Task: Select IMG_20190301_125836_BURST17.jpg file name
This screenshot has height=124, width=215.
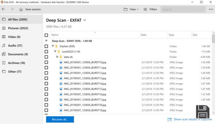Action: click(x=85, y=100)
